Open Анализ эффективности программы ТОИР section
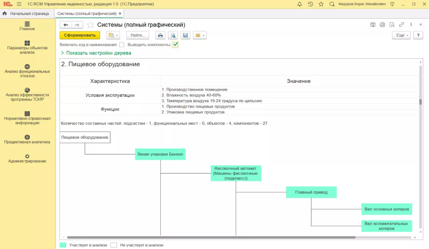 coord(27,95)
